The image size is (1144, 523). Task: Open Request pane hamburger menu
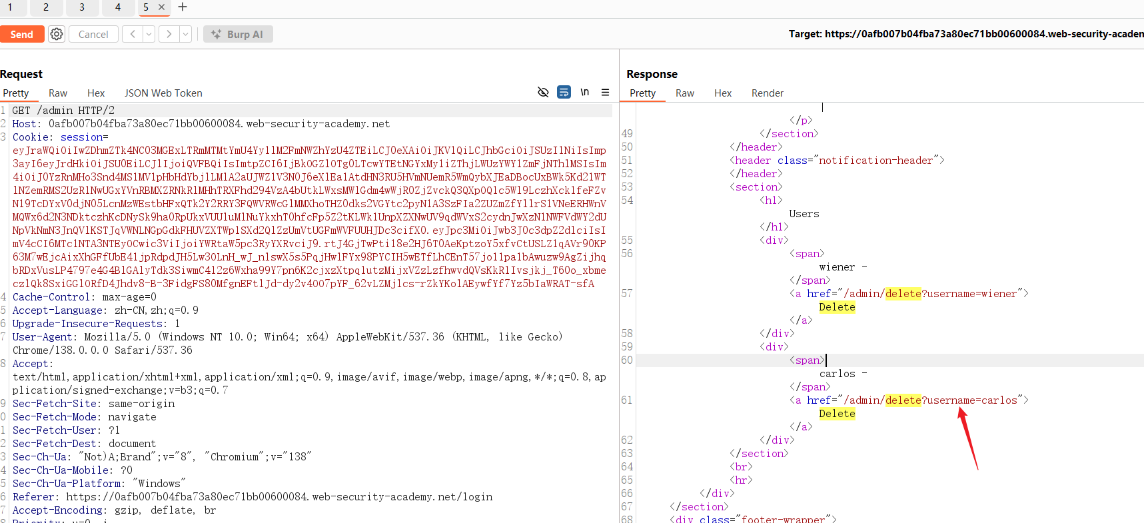point(605,93)
